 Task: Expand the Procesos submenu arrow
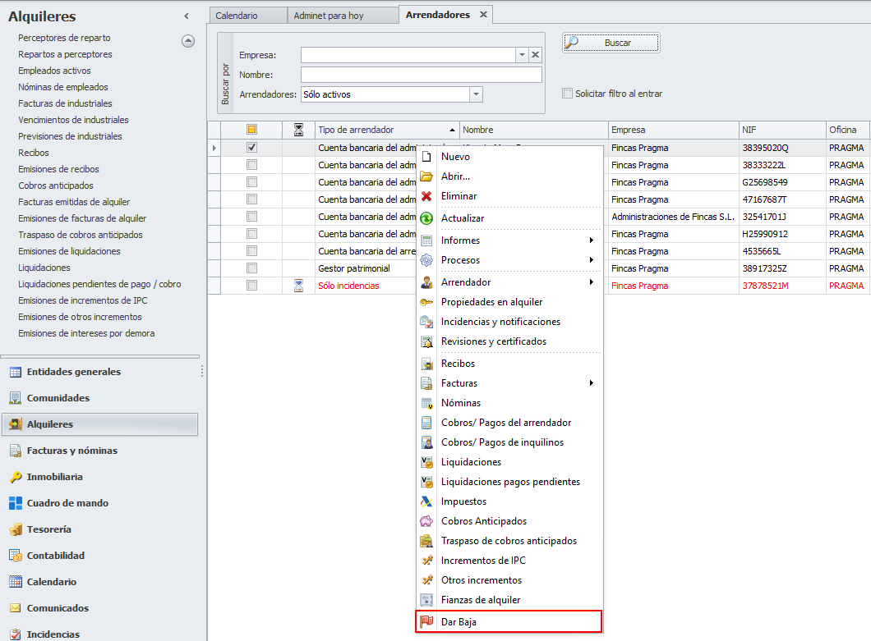591,259
